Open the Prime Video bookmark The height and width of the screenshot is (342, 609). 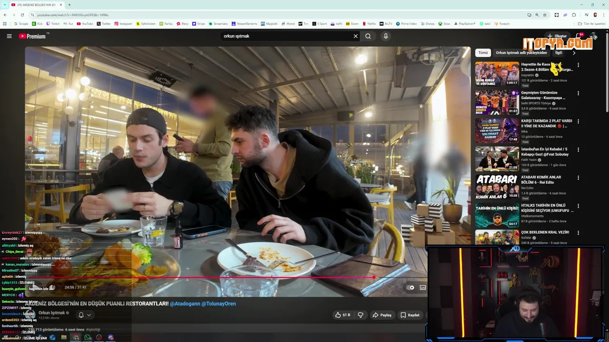click(x=406, y=24)
